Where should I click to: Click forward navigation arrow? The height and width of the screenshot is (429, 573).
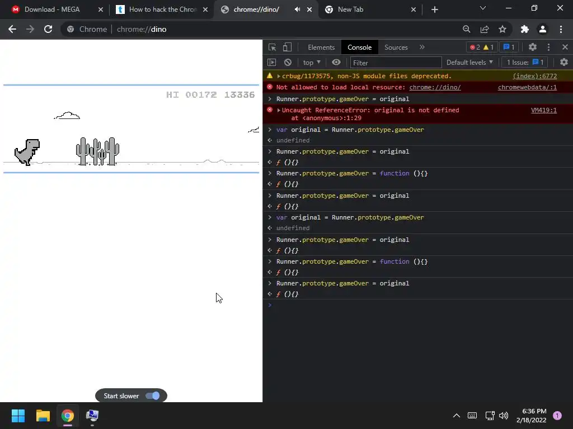point(30,29)
